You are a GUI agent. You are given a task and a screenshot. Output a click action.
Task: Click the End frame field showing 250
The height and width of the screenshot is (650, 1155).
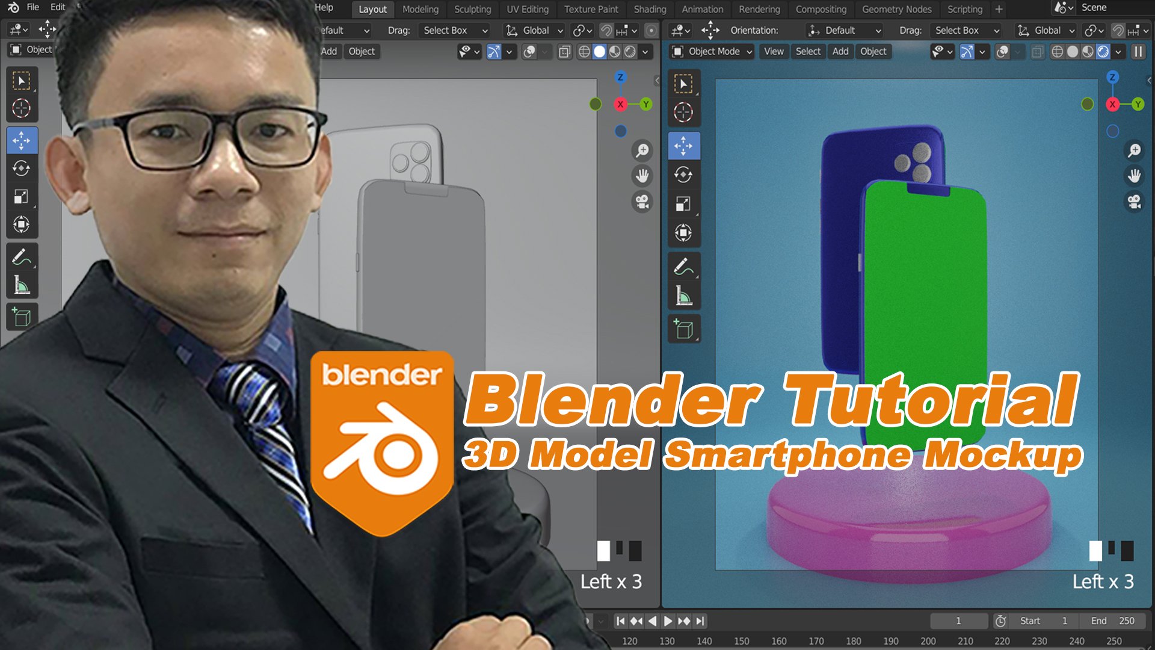click(1113, 621)
